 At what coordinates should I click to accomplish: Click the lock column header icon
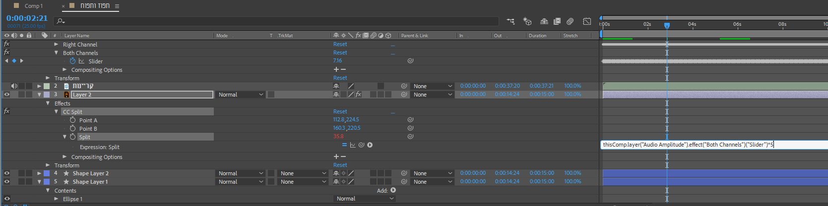coord(29,35)
